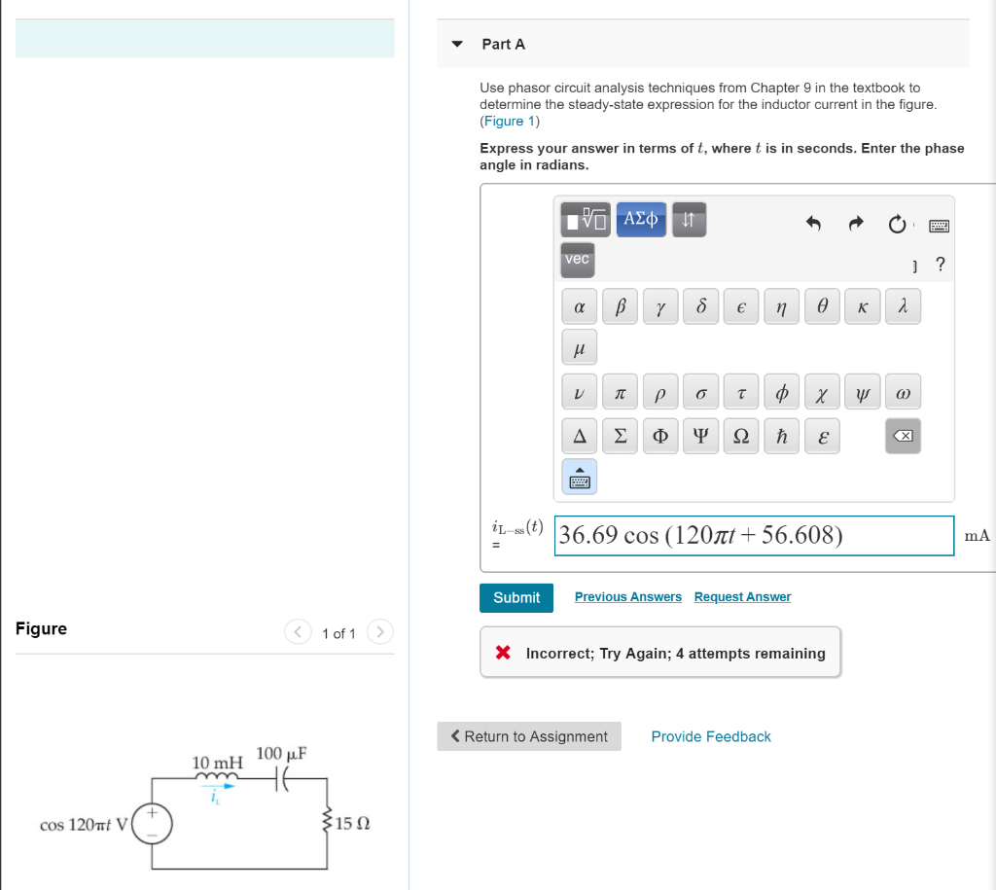
Task: Reset the answer field using the circular reset icon
Action: click(897, 224)
